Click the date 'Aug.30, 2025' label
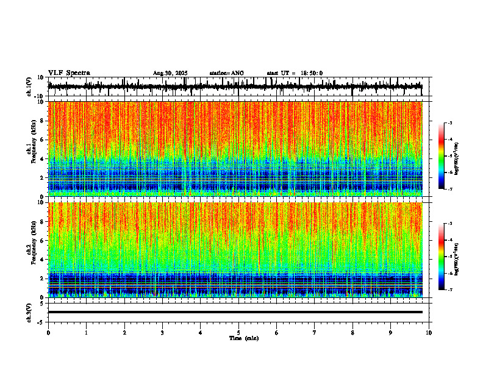This screenshot has height=373, width=483. (170, 73)
